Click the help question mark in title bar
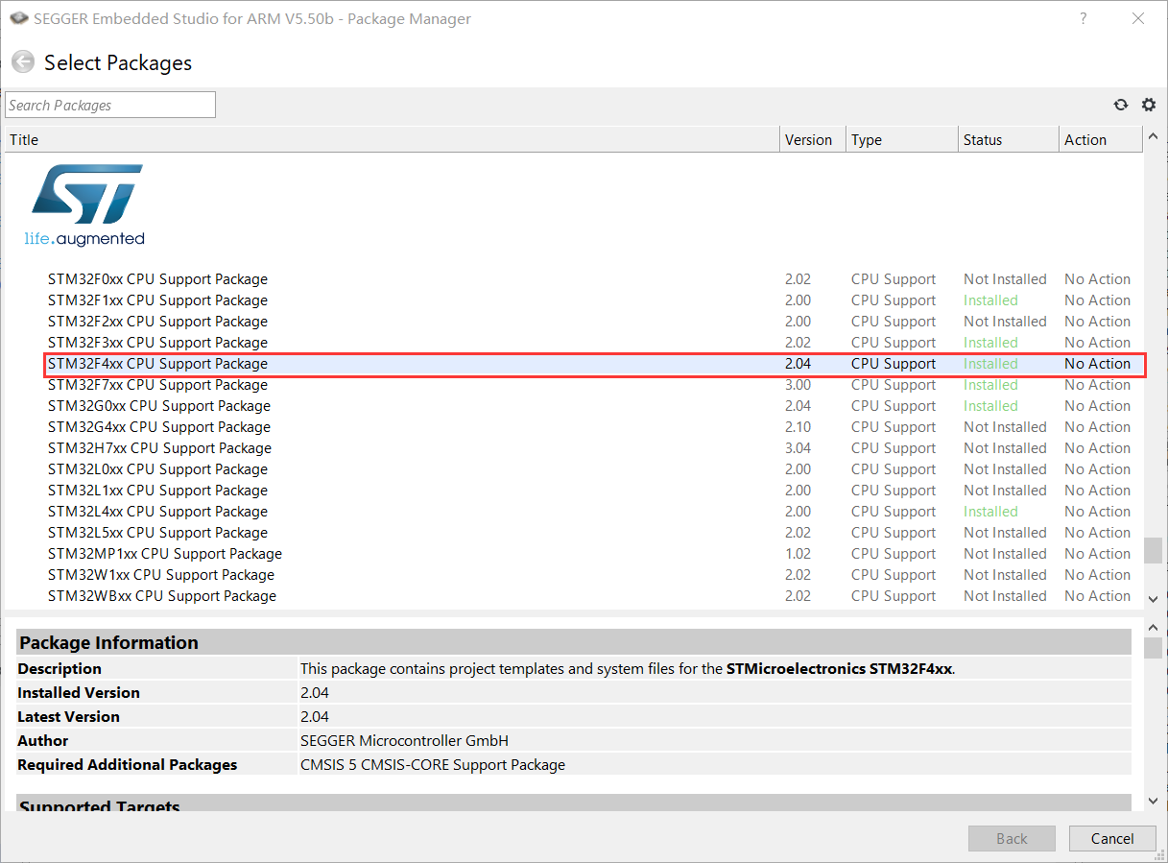 point(1084,18)
